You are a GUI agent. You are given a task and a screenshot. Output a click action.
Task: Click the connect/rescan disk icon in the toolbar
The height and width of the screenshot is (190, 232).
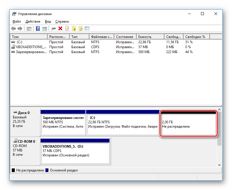53,28
